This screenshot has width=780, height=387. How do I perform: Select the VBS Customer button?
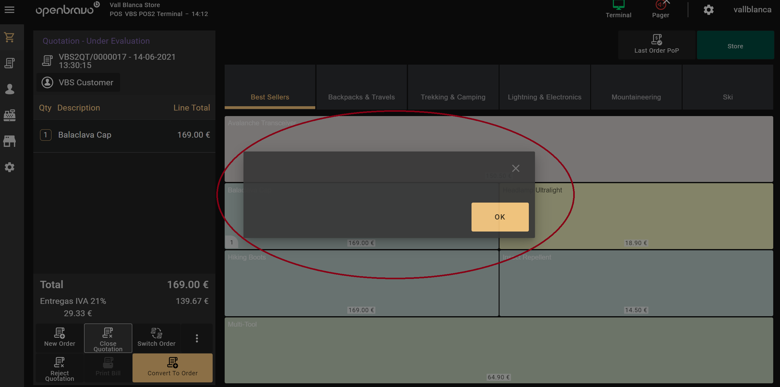click(78, 83)
